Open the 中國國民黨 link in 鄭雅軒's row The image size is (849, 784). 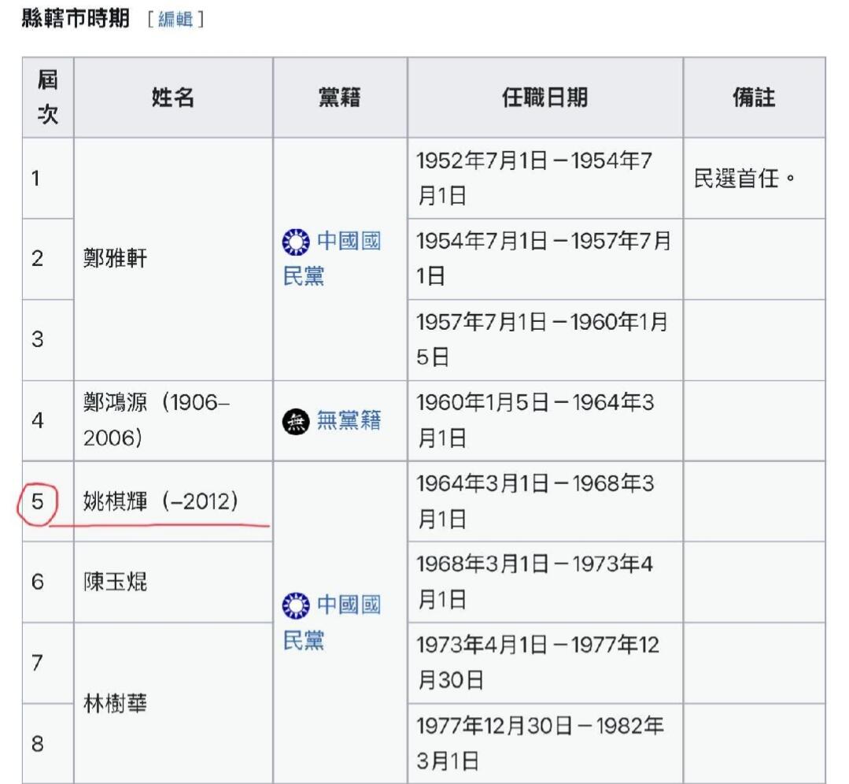(x=332, y=258)
